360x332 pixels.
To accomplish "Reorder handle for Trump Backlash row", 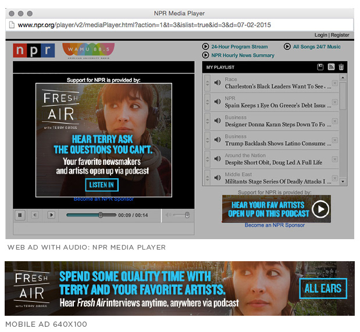I will (207, 140).
